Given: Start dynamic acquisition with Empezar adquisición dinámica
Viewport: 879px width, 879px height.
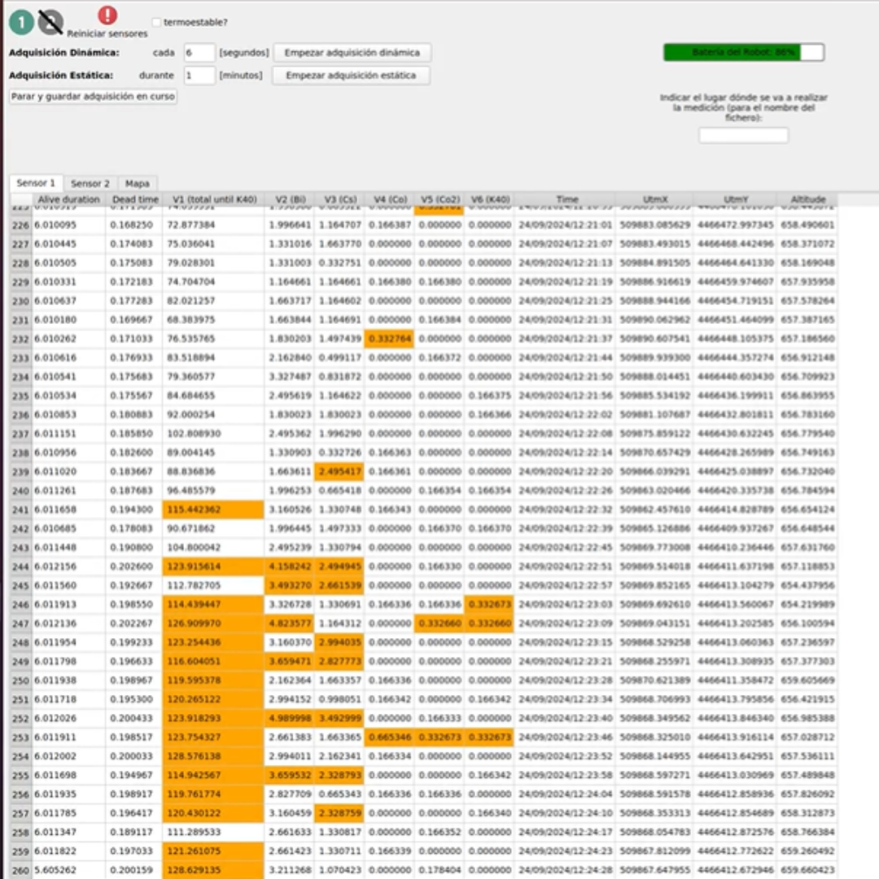Looking at the screenshot, I should click(x=352, y=53).
